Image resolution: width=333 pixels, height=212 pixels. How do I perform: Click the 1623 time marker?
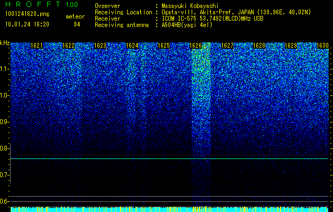click(x=100, y=46)
